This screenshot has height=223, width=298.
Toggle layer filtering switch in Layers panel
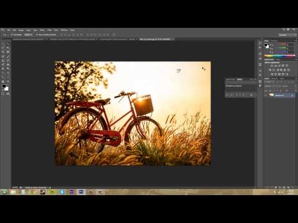tap(296, 82)
